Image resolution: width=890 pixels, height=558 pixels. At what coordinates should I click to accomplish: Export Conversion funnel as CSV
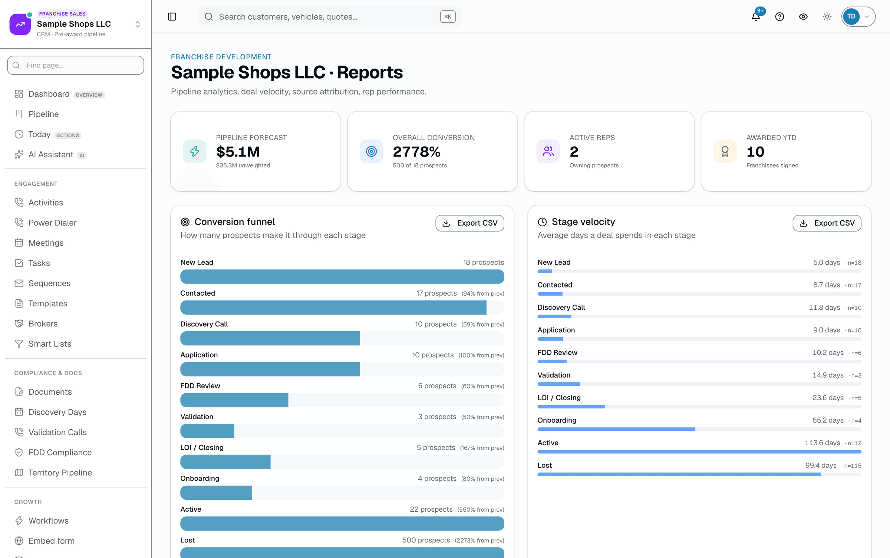tap(469, 223)
